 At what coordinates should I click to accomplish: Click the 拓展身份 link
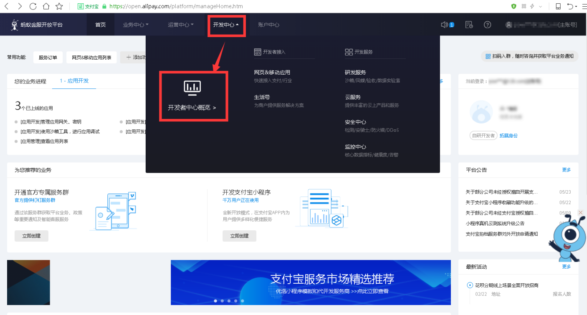click(x=509, y=136)
